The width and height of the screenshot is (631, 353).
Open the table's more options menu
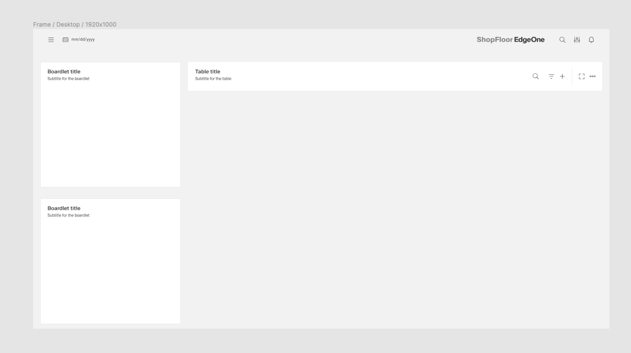[x=592, y=76]
